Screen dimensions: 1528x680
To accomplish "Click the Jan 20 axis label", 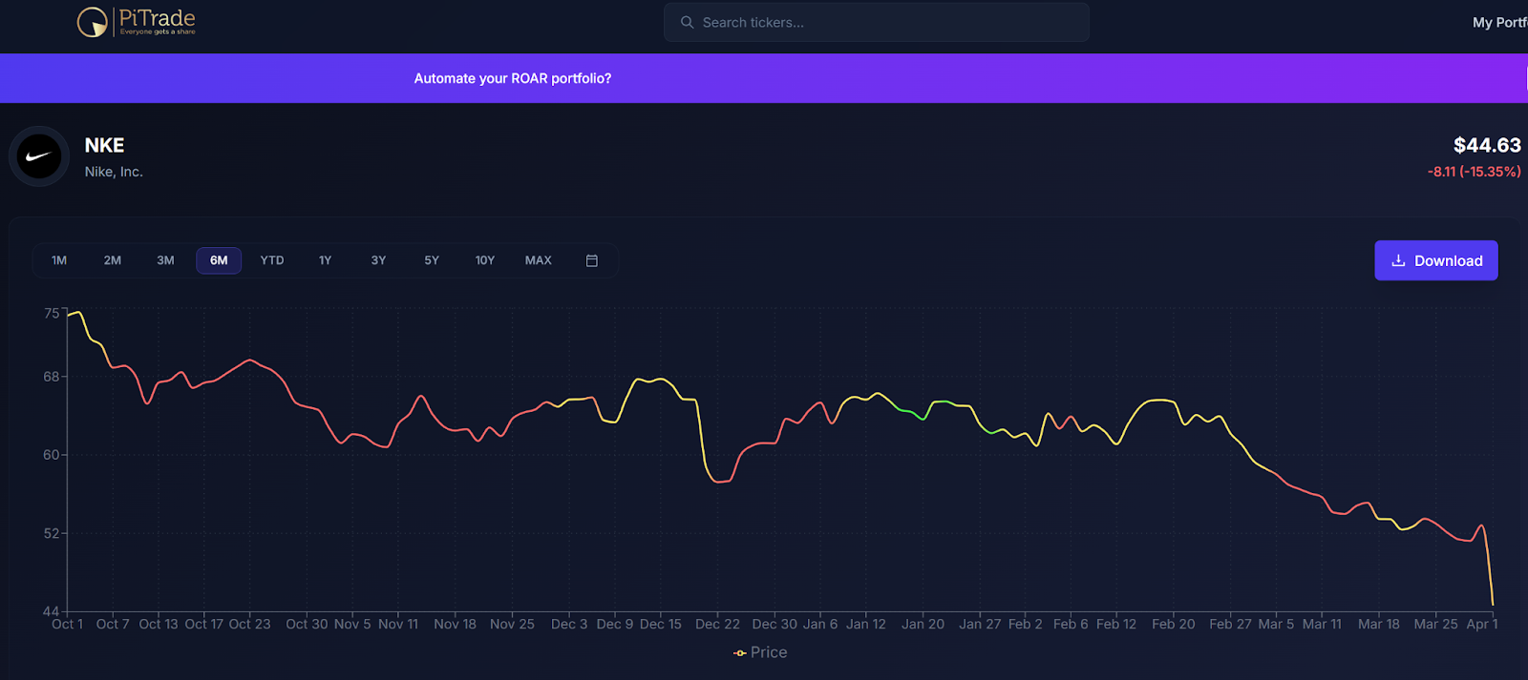I will click(923, 624).
